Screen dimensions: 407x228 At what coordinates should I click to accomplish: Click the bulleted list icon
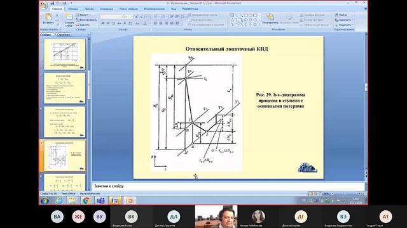click(x=155, y=17)
